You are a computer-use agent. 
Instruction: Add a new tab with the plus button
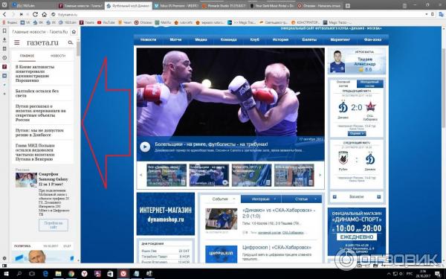(x=348, y=6)
